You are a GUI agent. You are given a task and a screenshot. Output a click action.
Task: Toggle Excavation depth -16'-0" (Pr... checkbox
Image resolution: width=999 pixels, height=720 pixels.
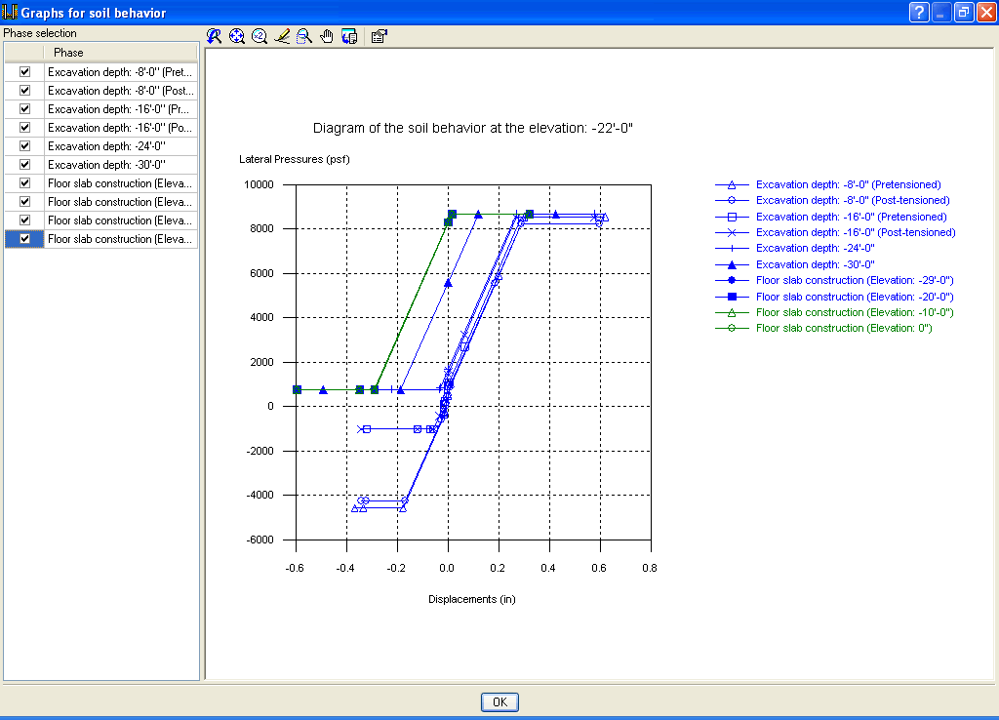pos(24,109)
